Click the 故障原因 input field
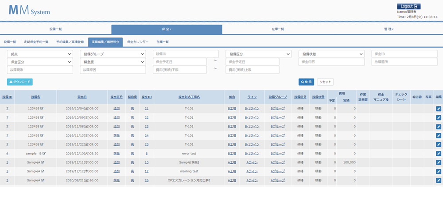This screenshot has height=203, width=443. [113, 70]
